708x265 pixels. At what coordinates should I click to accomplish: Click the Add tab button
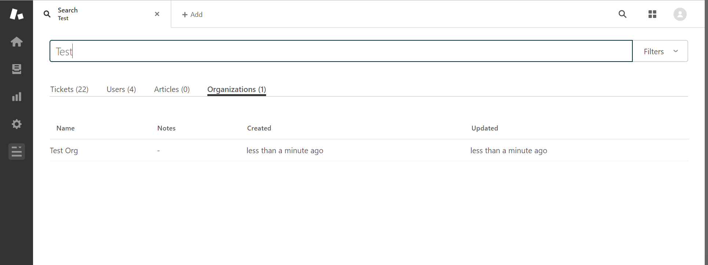(x=192, y=15)
